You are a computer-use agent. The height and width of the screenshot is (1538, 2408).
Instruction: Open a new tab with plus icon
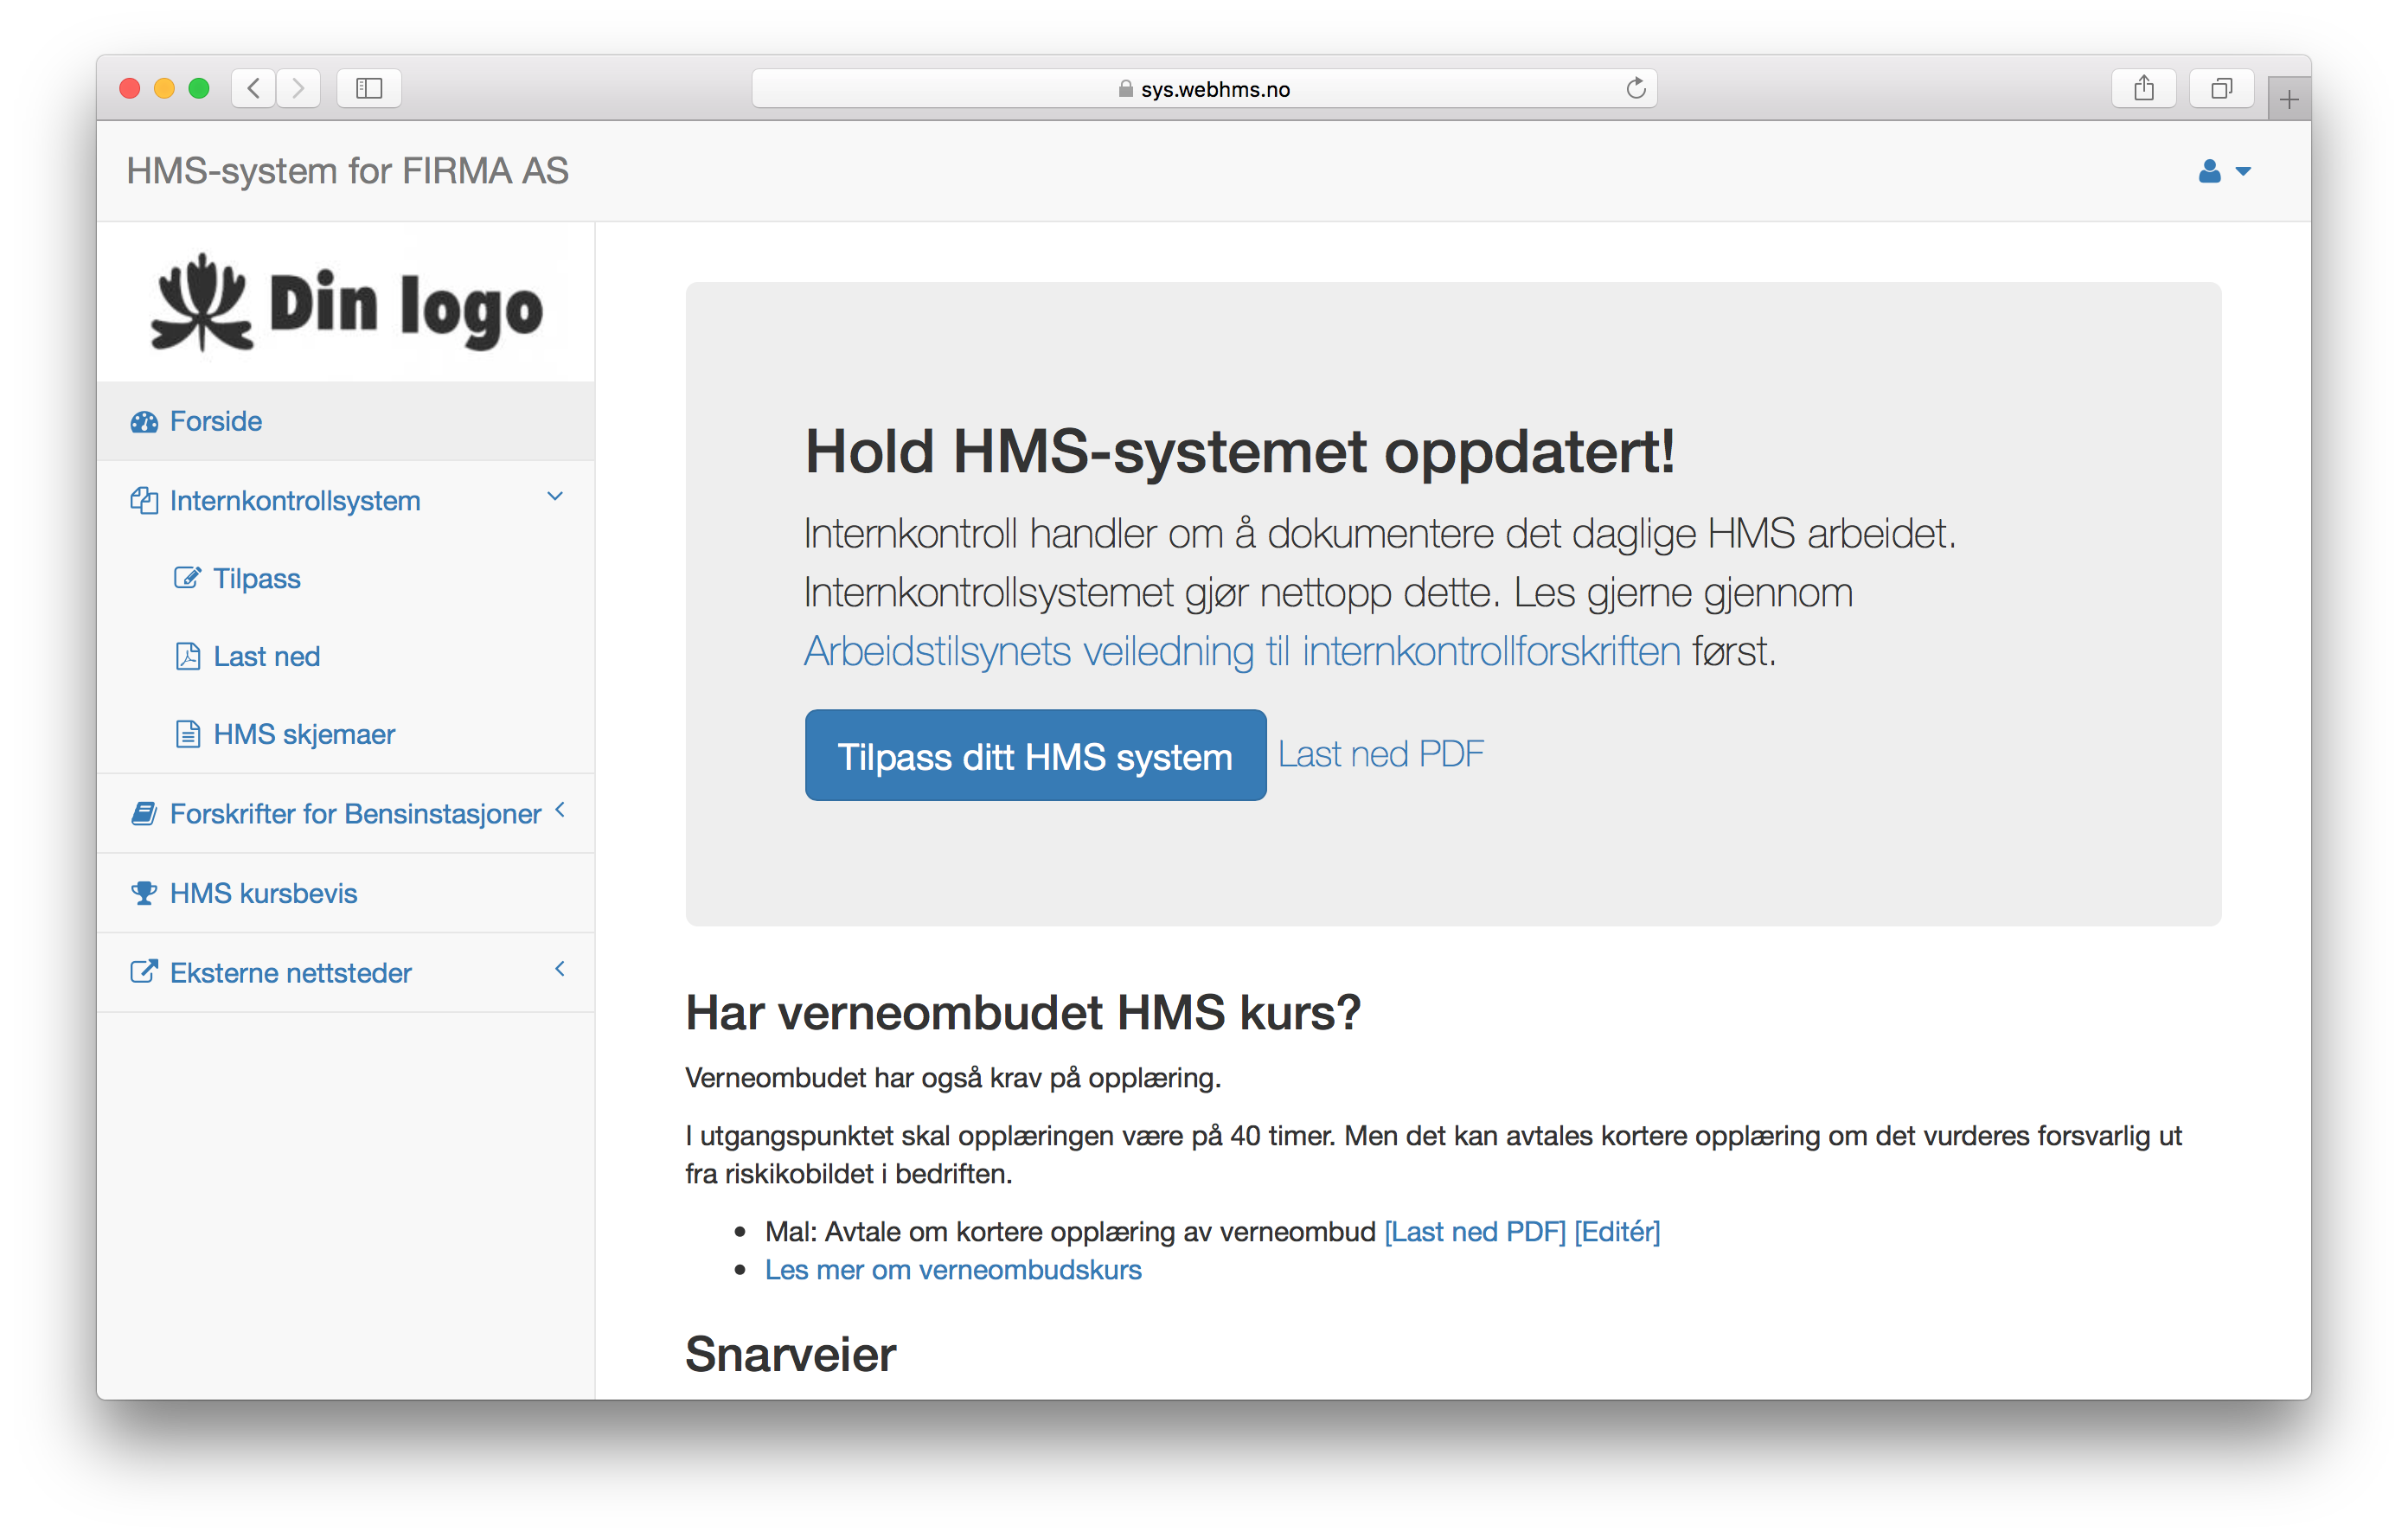(2288, 100)
